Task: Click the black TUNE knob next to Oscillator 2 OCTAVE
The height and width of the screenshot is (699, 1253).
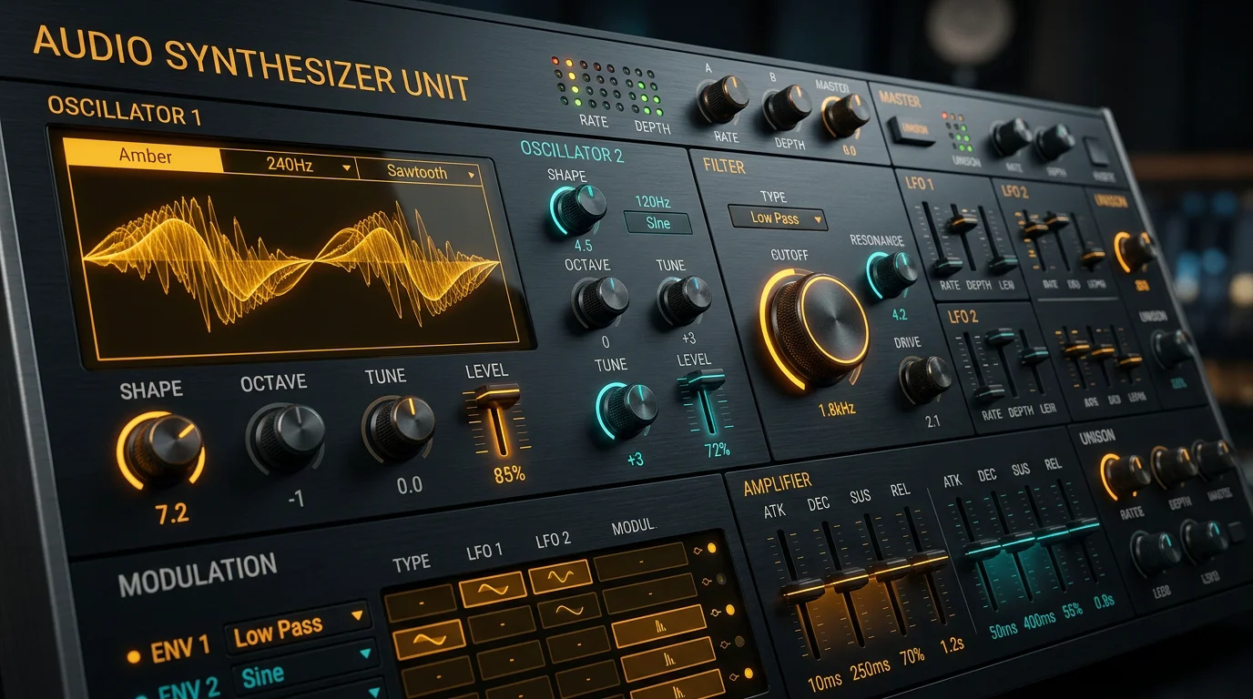Action: (684, 299)
